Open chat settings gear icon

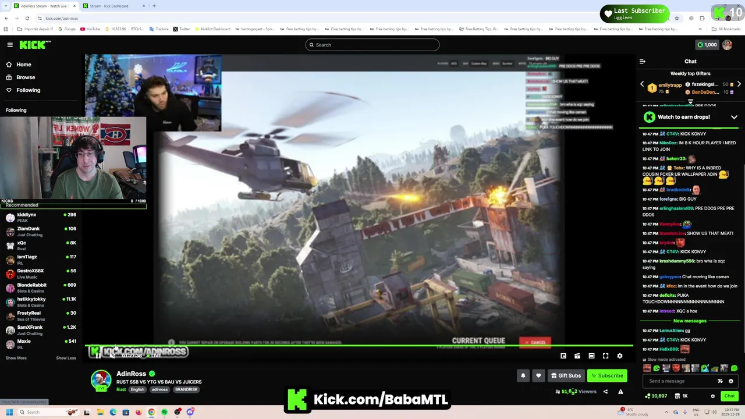tap(713, 396)
